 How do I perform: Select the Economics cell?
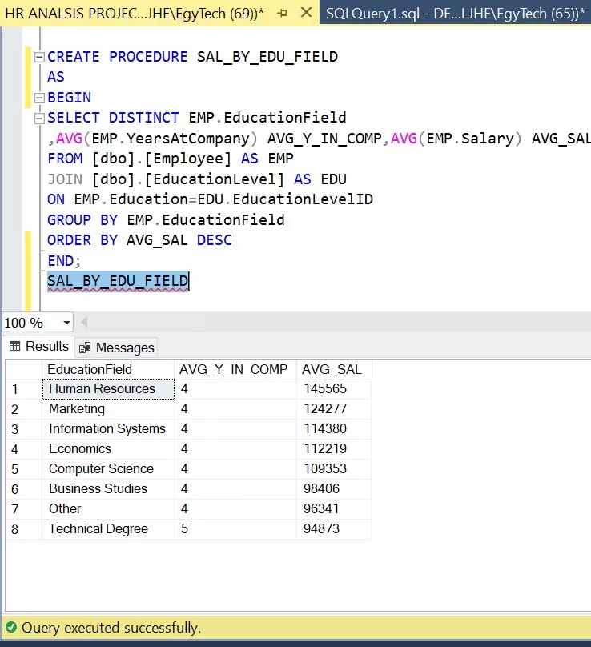108,449
